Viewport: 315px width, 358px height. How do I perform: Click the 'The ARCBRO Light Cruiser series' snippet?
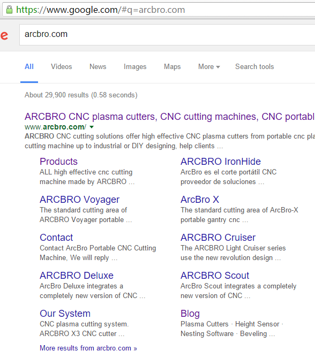(233, 248)
